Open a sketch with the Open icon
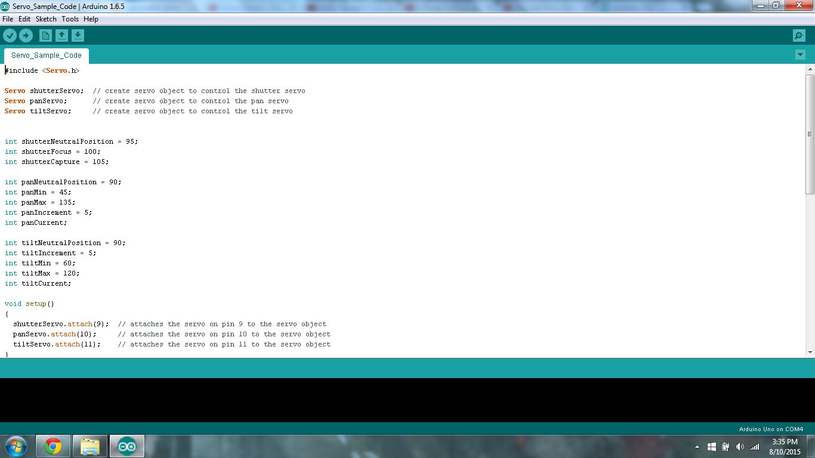815x458 pixels. (x=61, y=36)
